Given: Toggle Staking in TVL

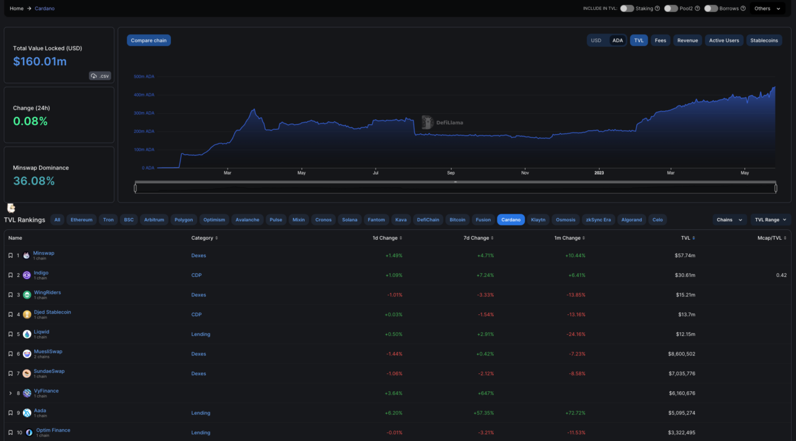Looking at the screenshot, I should pyautogui.click(x=627, y=9).
